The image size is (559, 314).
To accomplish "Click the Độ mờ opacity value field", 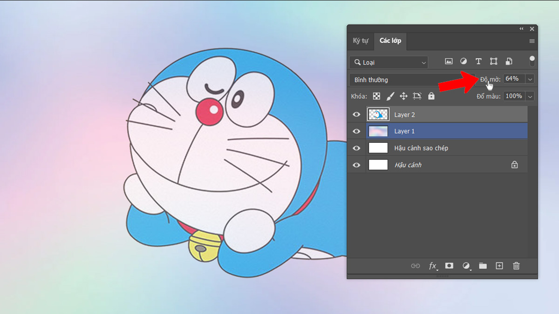I will (514, 79).
